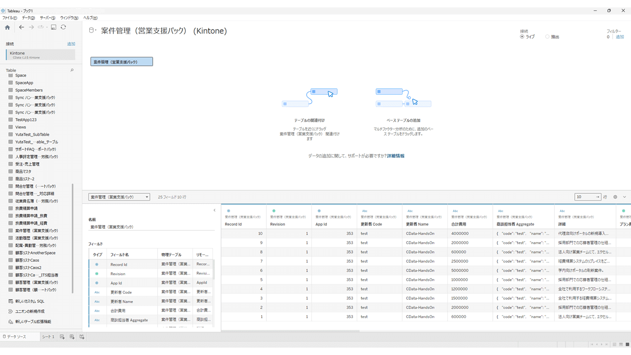
Task: Select the 抽出 extract radio button
Action: click(x=547, y=37)
